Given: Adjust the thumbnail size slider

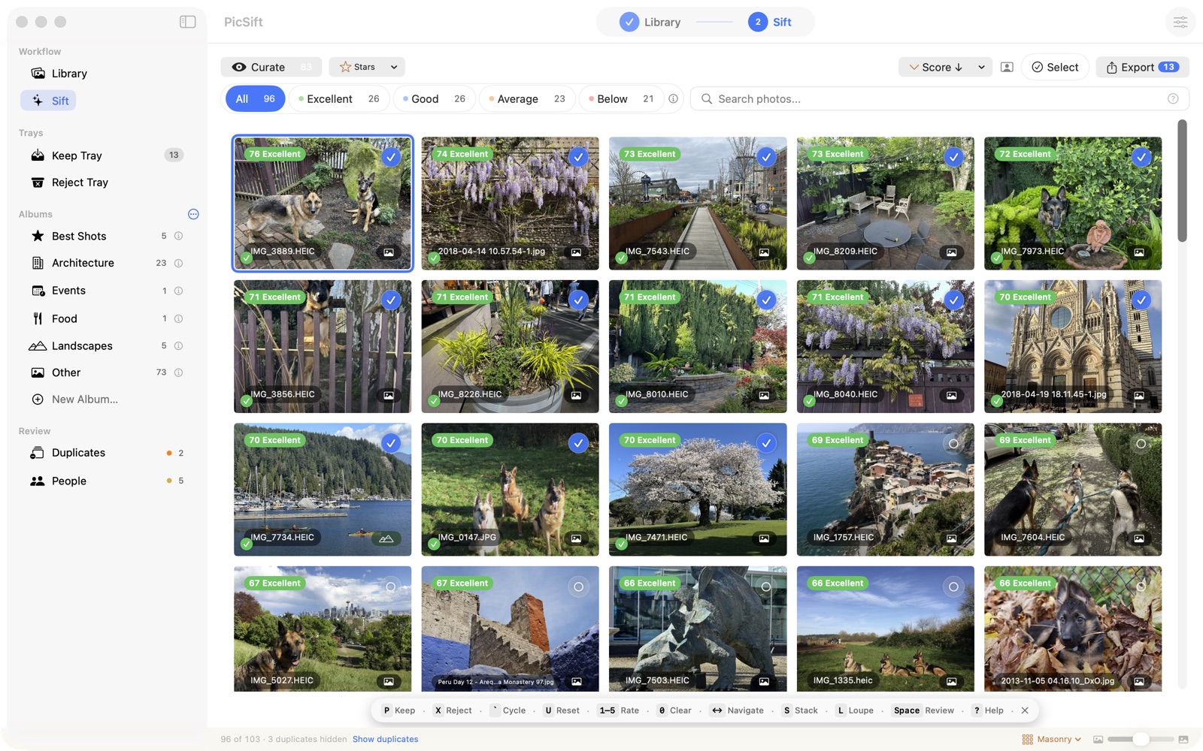Looking at the screenshot, I should coord(1141,740).
